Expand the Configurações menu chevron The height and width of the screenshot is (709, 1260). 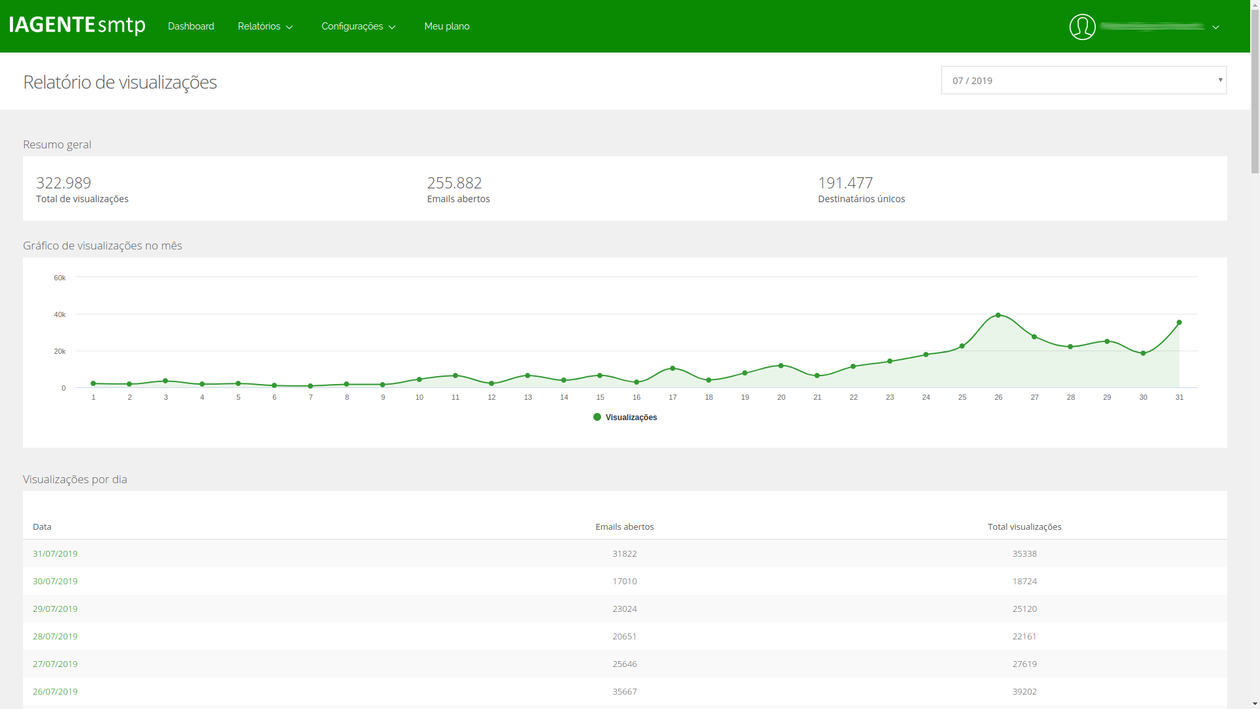[x=392, y=27]
